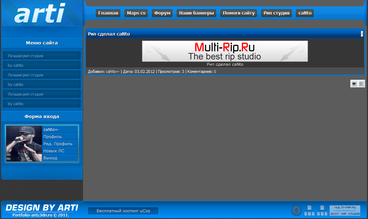The height and width of the screenshot is (219, 368).
Task: Click the user avatar photo in login panel
Action: pos(24,144)
